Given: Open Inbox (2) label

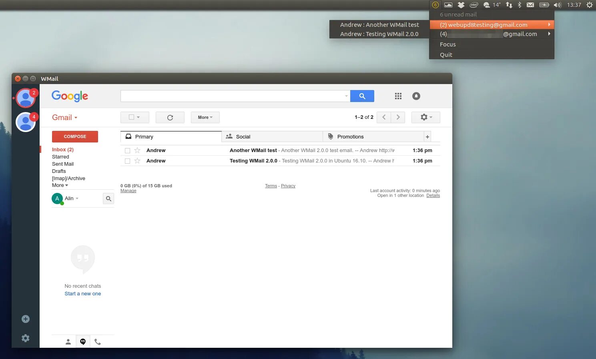Looking at the screenshot, I should click(63, 150).
